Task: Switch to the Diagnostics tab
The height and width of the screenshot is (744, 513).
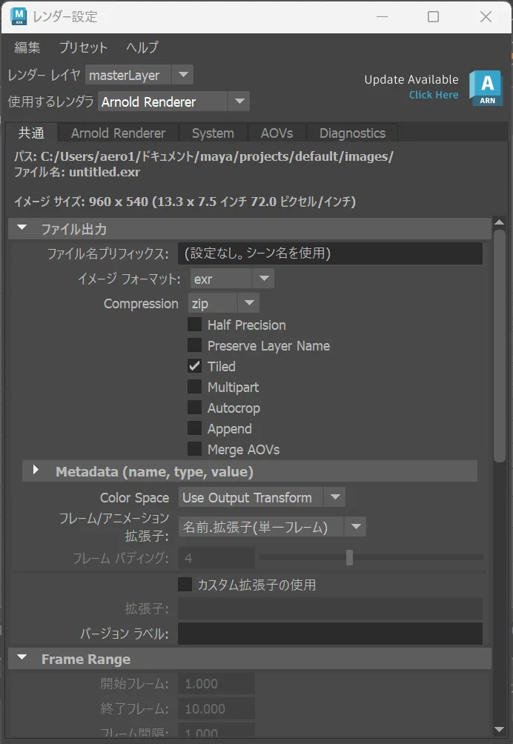Action: pyautogui.click(x=352, y=133)
